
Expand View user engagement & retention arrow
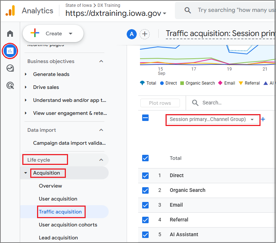(26, 113)
